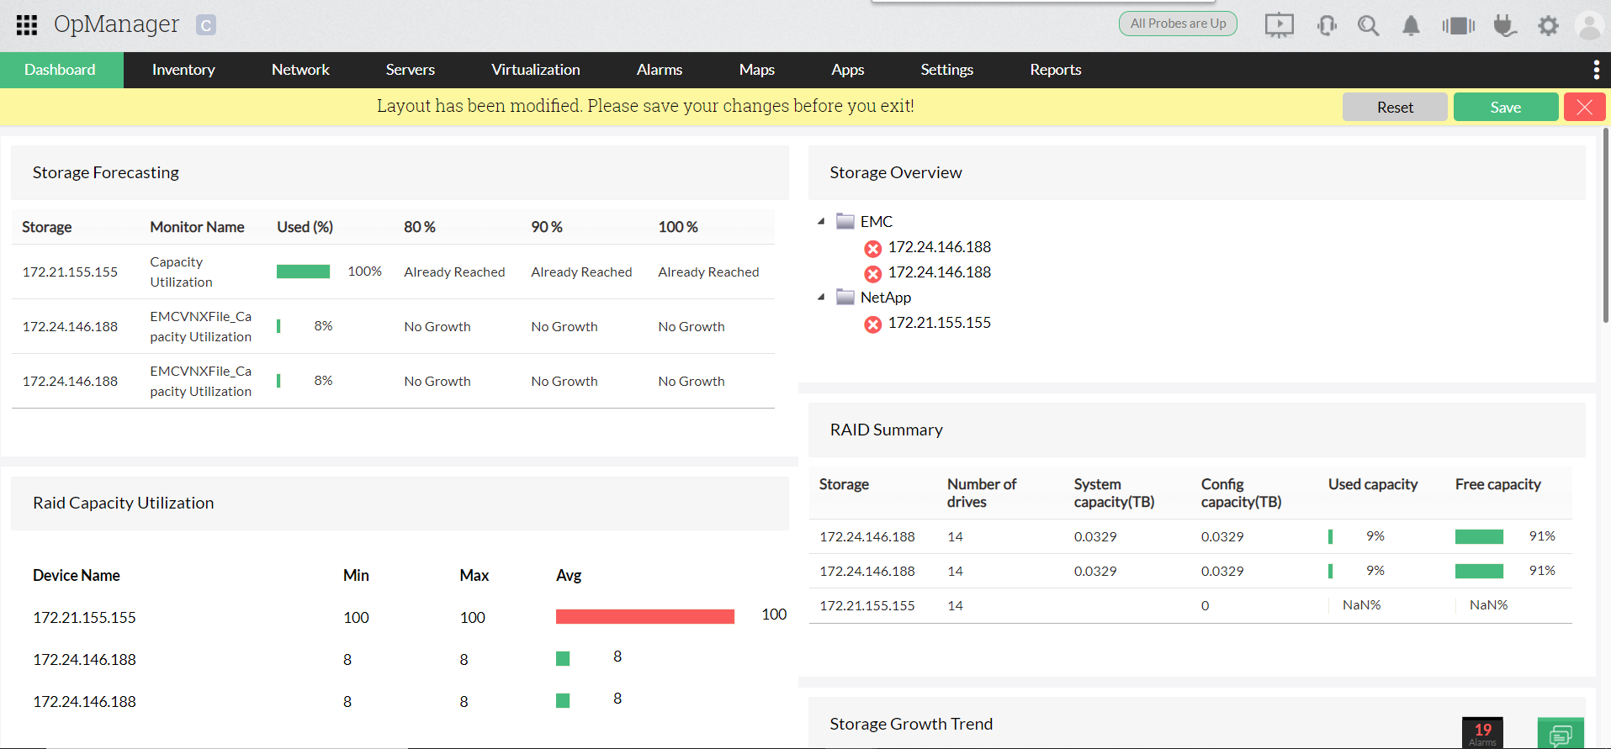
Task: Click the blue C badge beside OpManager
Action: [x=206, y=25]
